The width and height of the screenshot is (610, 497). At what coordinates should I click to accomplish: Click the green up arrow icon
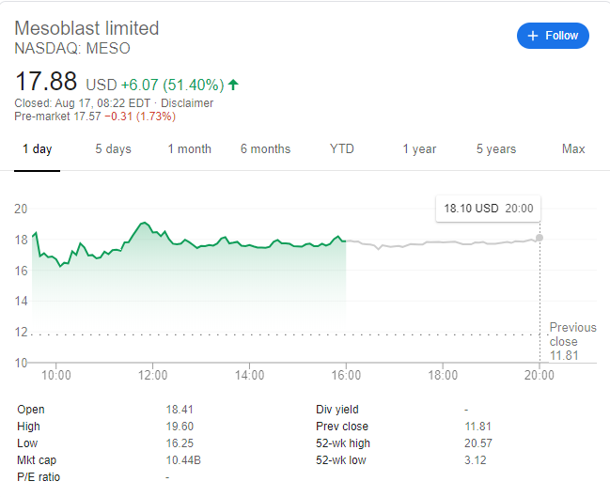(233, 85)
